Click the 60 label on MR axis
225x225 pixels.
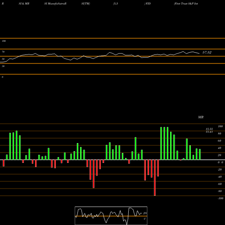(x=220, y=141)
